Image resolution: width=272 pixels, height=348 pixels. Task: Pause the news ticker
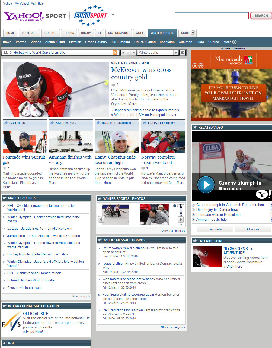point(128,53)
